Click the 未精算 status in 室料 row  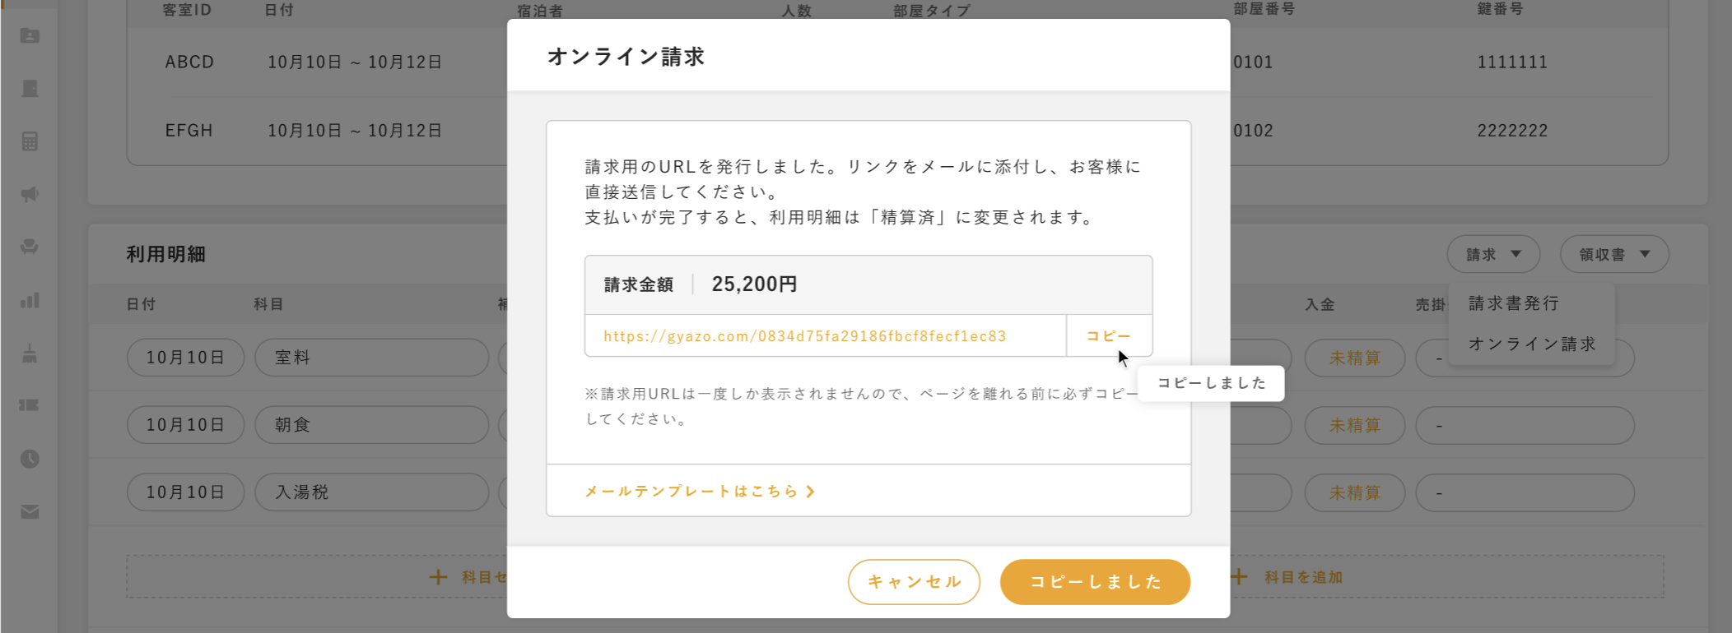pos(1355,358)
